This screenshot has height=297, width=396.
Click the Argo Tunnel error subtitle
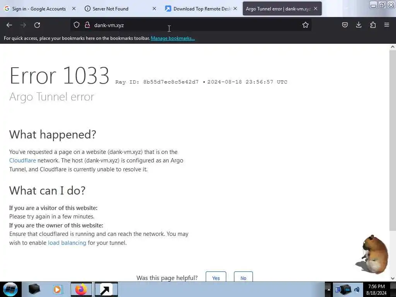pyautogui.click(x=52, y=97)
